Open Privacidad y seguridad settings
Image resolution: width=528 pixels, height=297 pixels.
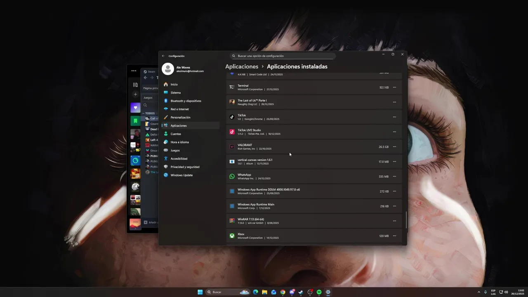(x=191, y=167)
